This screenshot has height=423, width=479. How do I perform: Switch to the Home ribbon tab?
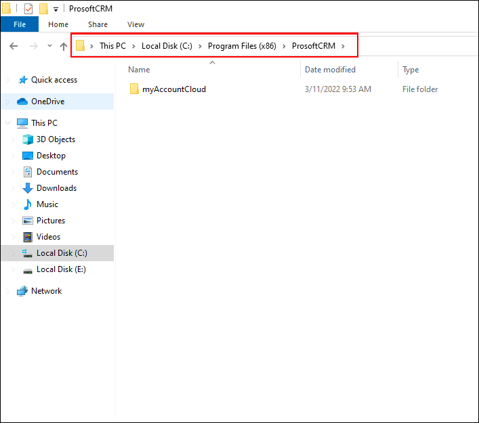click(x=58, y=24)
